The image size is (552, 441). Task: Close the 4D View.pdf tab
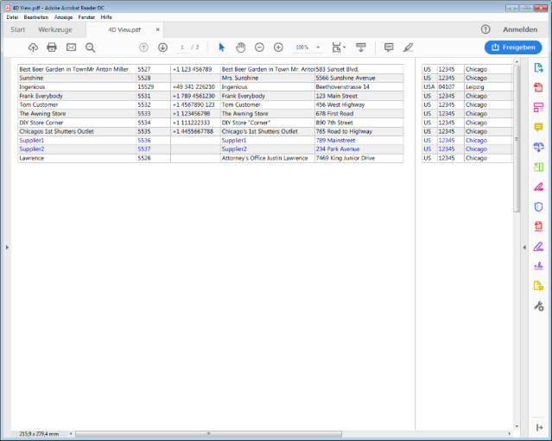[158, 29]
